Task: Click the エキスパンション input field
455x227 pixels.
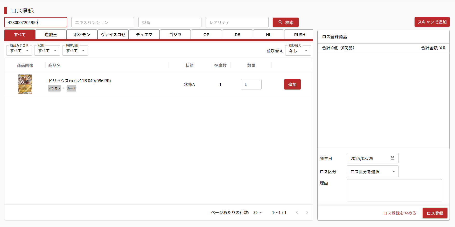Action: [103, 22]
